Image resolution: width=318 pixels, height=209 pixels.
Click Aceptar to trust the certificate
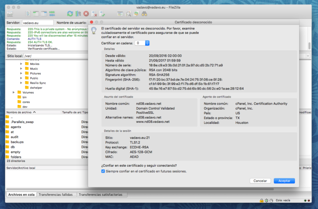click(284, 181)
